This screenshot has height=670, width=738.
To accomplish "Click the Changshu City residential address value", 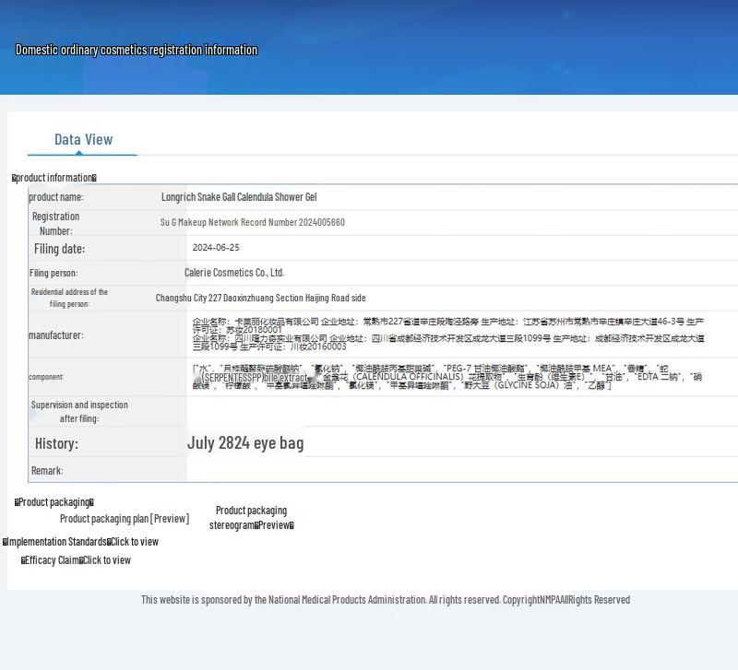I will [260, 298].
